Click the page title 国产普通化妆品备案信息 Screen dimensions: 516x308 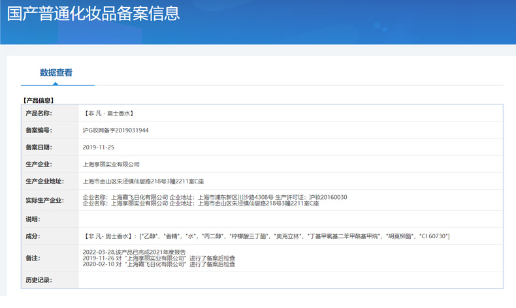tap(93, 14)
